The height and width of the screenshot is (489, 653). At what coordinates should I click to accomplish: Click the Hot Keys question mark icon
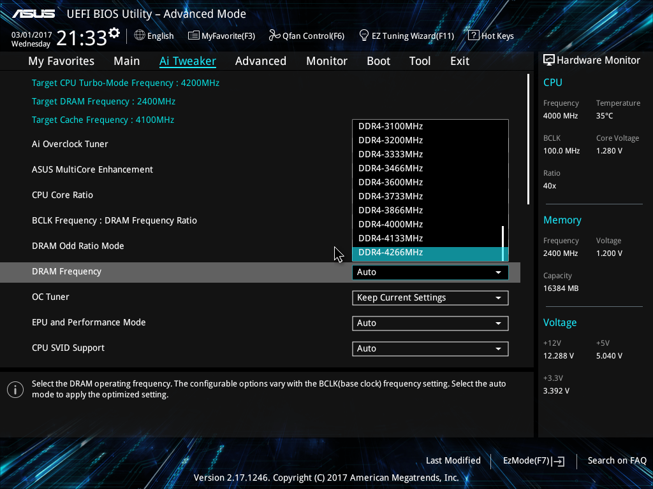pos(474,36)
